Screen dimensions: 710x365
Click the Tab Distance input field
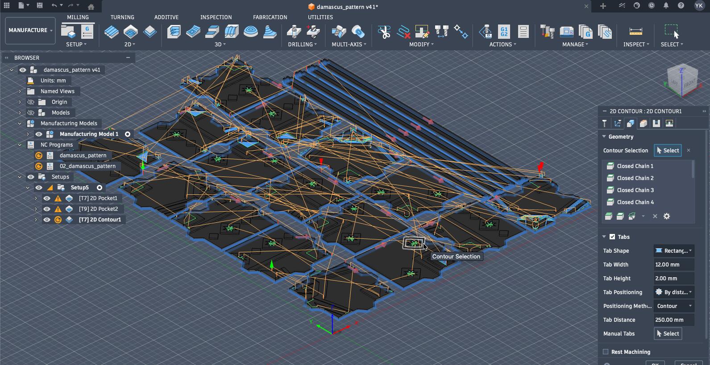[674, 320]
